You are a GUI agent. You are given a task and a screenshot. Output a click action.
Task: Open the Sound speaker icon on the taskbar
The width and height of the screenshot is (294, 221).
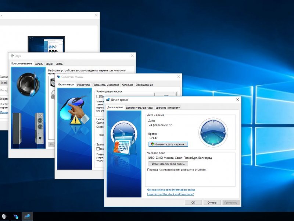tap(4, 217)
